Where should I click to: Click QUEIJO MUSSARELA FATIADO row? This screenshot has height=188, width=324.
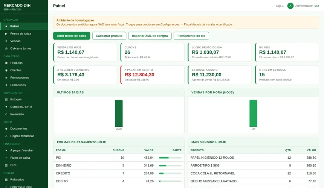[x=253, y=181]
